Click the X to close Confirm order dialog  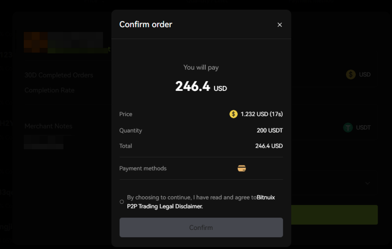point(280,25)
